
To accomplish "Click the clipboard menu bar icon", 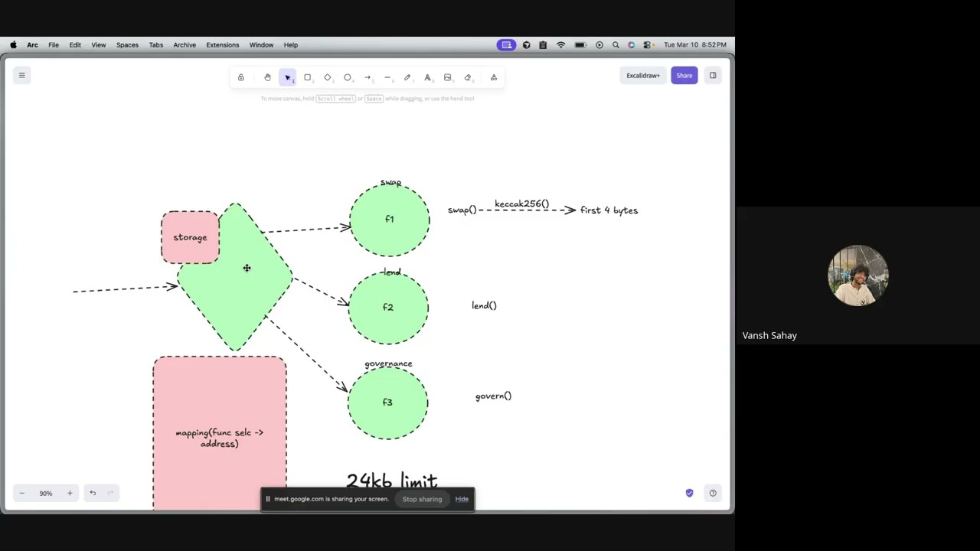I will (x=543, y=45).
